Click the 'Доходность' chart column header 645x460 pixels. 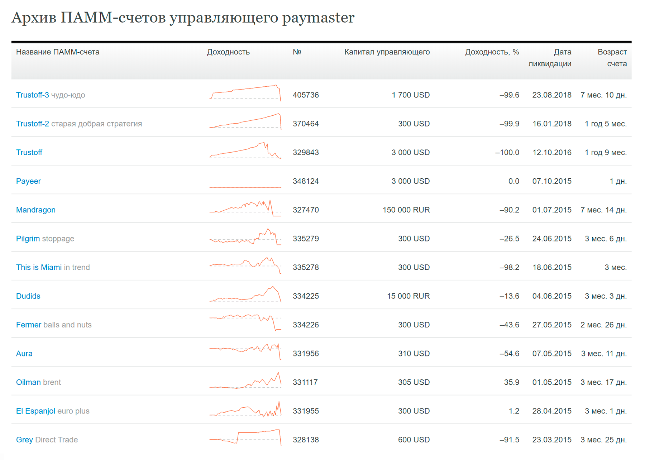click(228, 52)
